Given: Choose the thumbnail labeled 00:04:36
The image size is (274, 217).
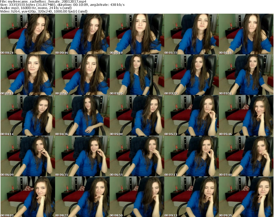Looking at the screenshot, I should click(x=82, y=116).
